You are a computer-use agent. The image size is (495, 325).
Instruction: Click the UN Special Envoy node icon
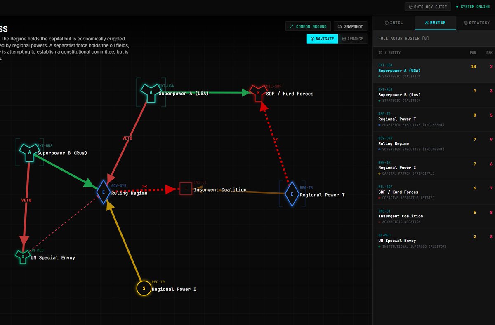coord(23,256)
